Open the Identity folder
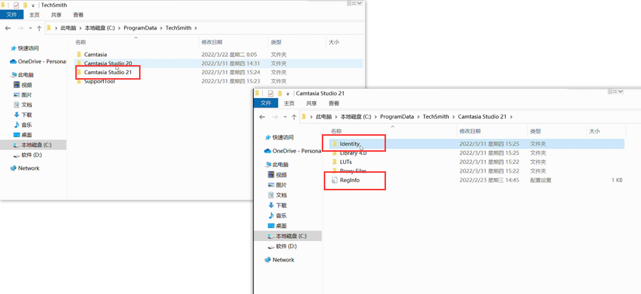 [x=349, y=144]
